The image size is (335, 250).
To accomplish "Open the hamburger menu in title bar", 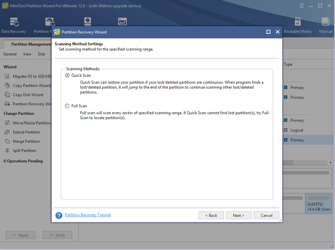I will click(x=301, y=6).
